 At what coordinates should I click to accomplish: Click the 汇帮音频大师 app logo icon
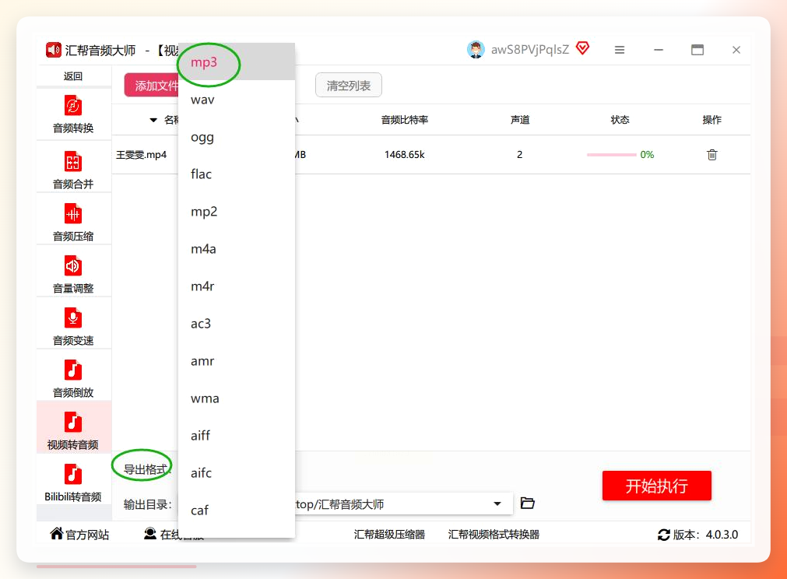(x=53, y=50)
